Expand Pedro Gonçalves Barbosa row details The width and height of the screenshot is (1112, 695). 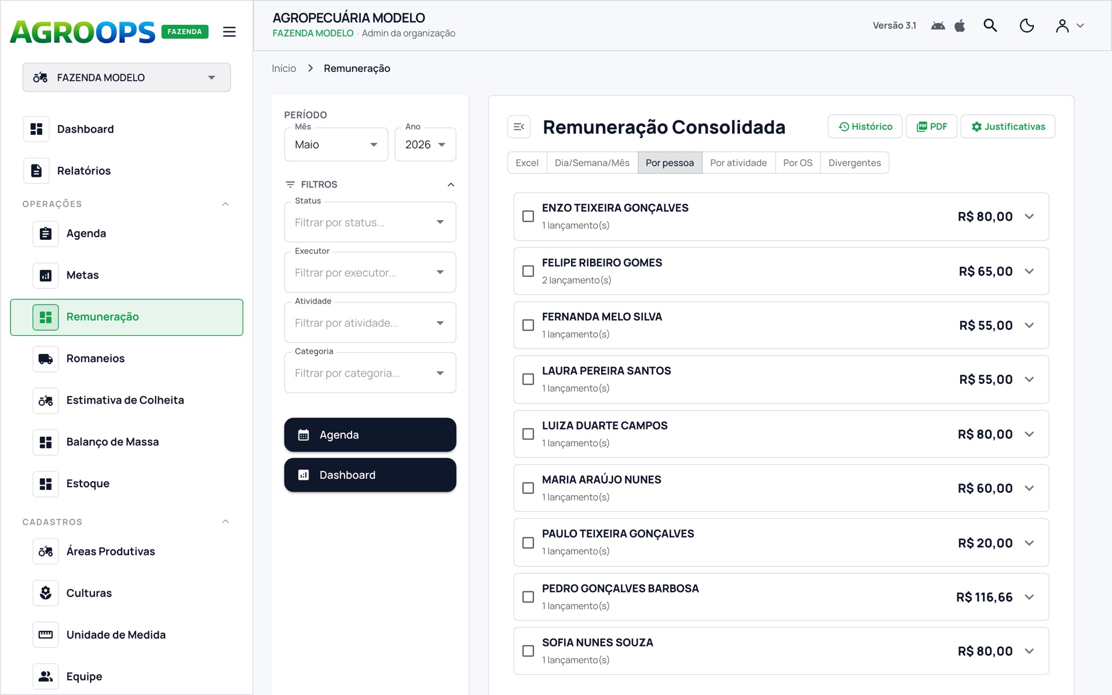(x=1029, y=597)
